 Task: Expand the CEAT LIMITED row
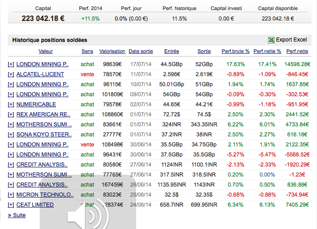(11, 205)
